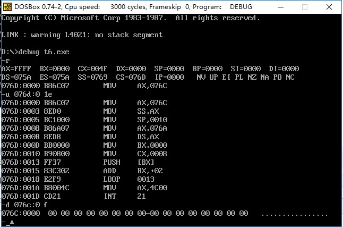Maximize the DOSBox window
The height and width of the screenshot is (228, 343).
tap(305, 7)
